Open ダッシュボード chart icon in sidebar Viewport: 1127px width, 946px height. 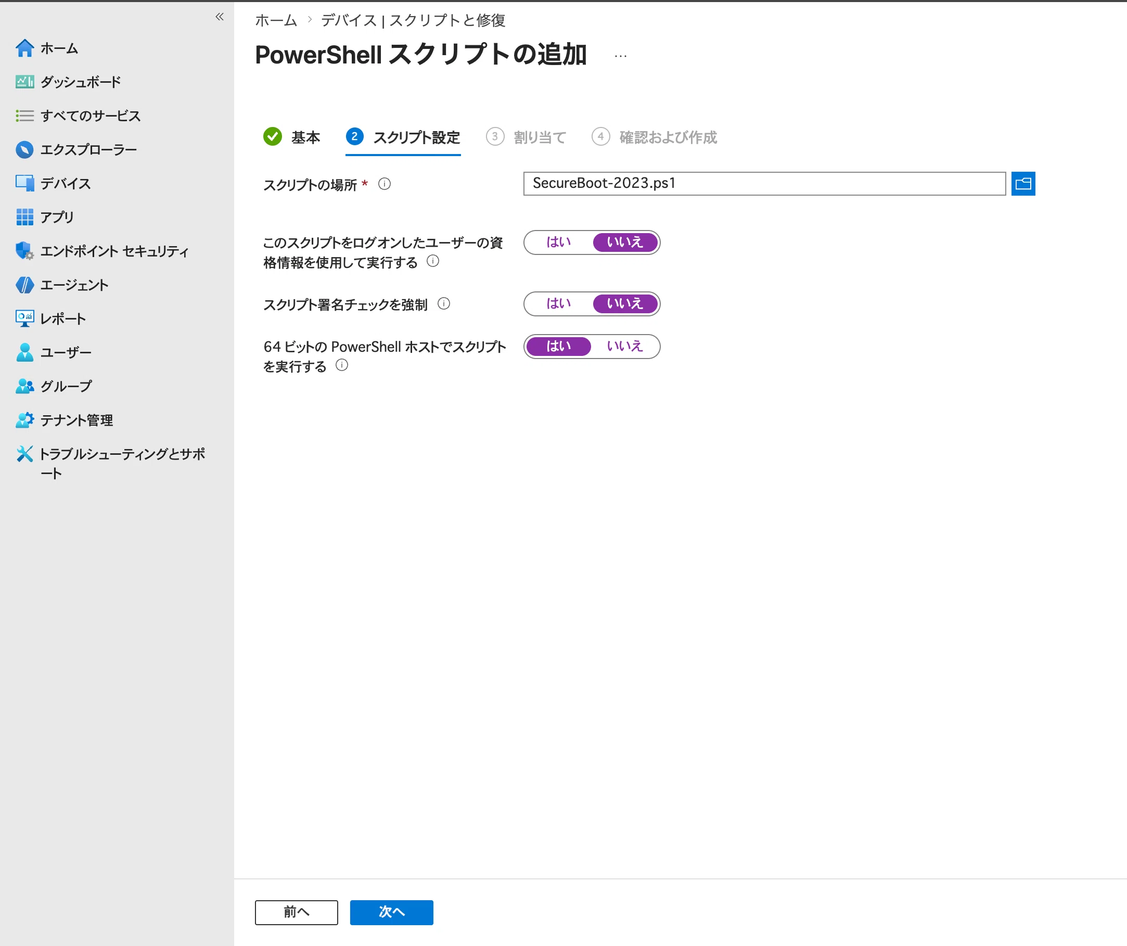[x=24, y=82]
